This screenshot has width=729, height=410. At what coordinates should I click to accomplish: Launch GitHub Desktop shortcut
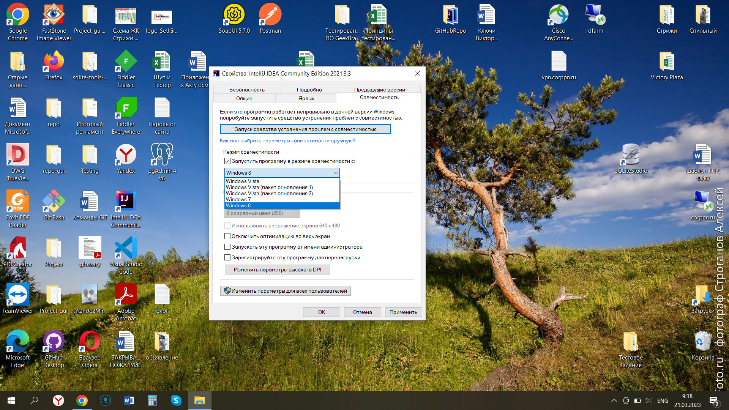click(54, 349)
